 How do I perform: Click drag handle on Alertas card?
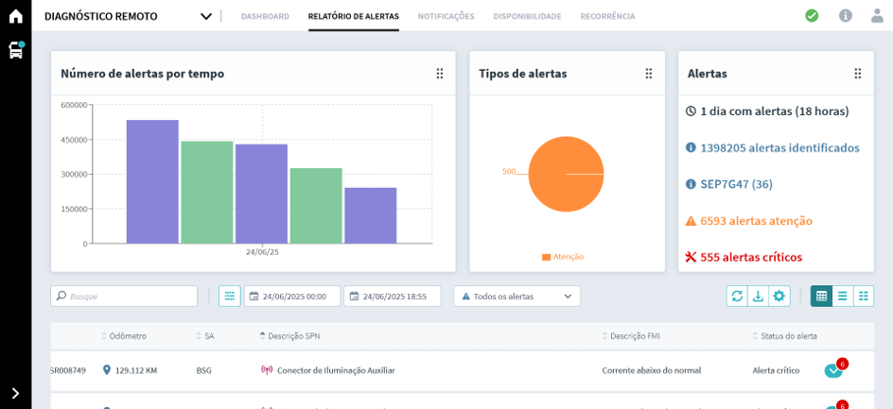click(858, 74)
